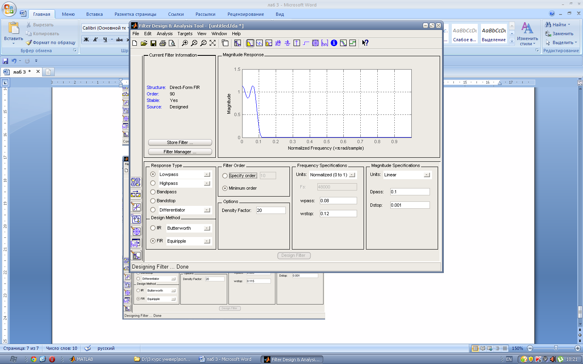Activate the What's This help pointer
The height and width of the screenshot is (364, 583).
(365, 43)
